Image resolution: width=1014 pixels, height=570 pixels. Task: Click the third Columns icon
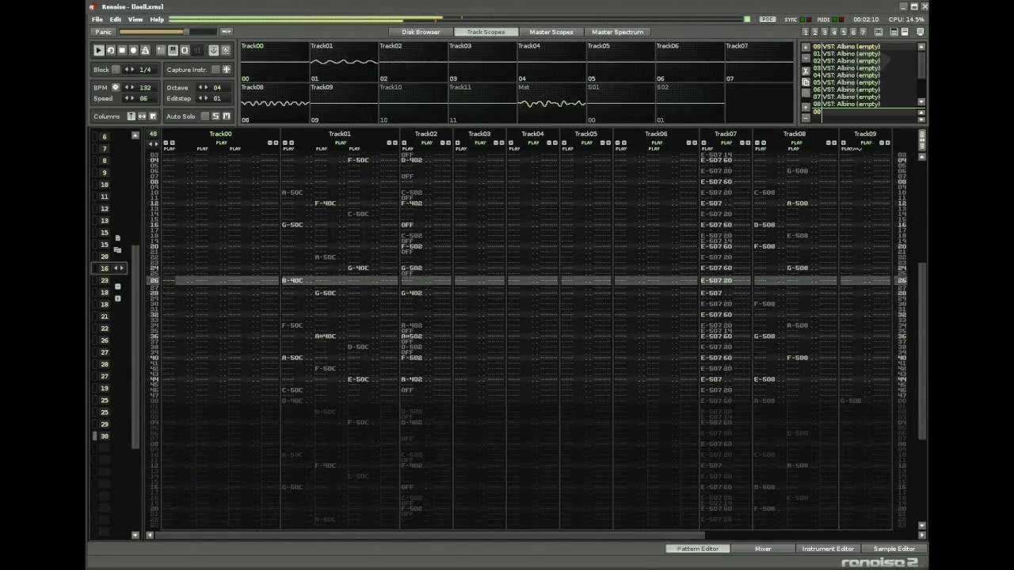pyautogui.click(x=153, y=116)
